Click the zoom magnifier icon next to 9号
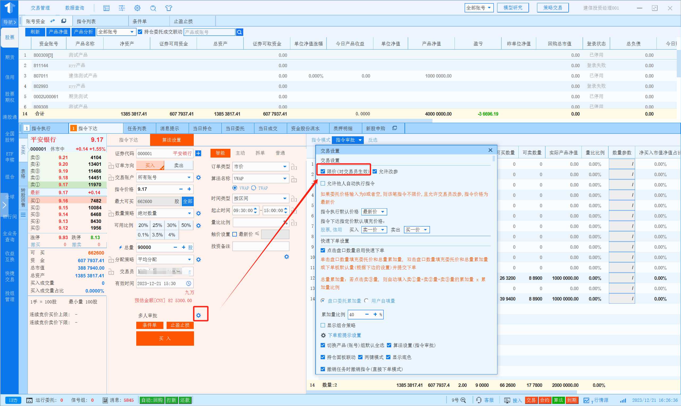681x406 pixels. [463, 400]
